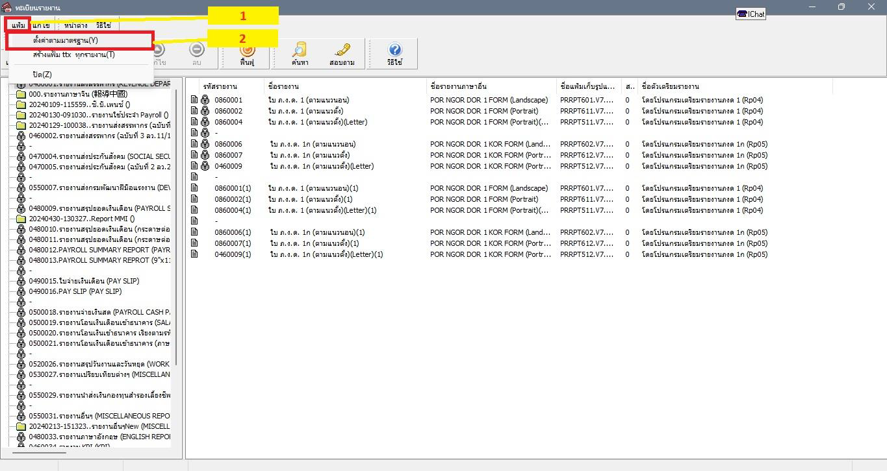Click the IChat icon at top right
The image size is (887, 471).
[751, 14]
